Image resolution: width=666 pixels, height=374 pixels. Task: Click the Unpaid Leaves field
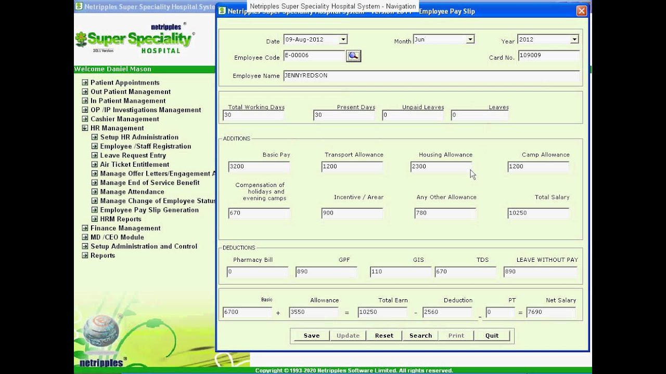click(413, 115)
